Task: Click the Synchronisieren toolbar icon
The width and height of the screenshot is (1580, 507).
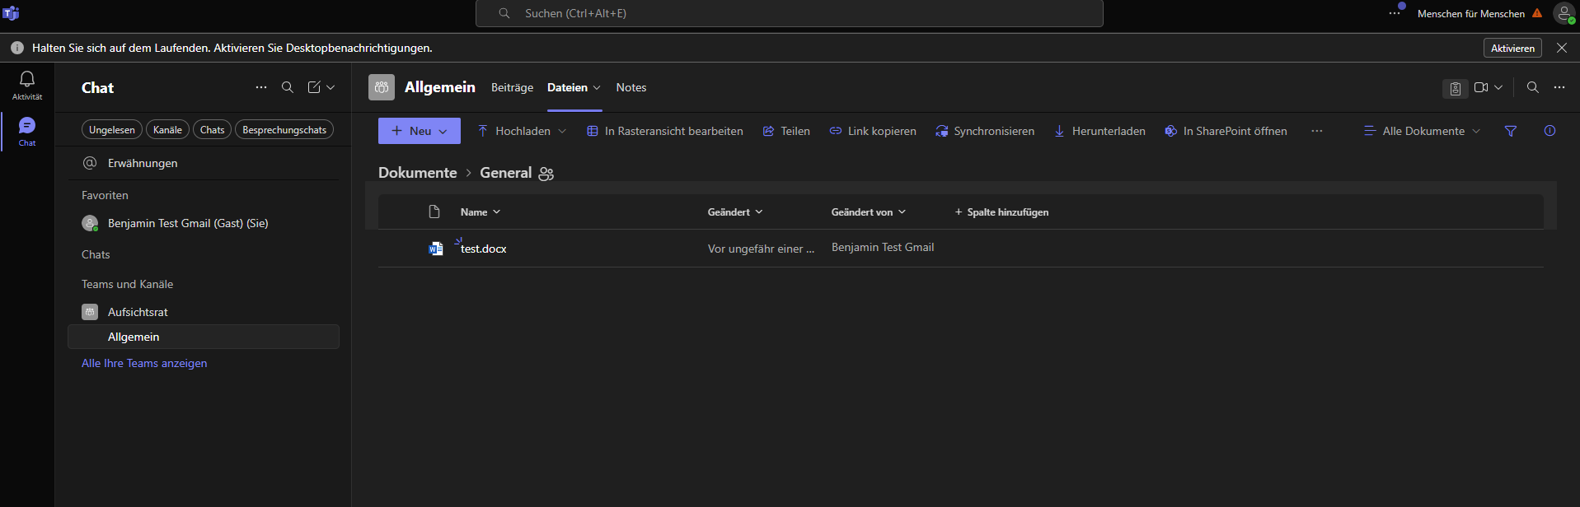Action: coord(942,131)
